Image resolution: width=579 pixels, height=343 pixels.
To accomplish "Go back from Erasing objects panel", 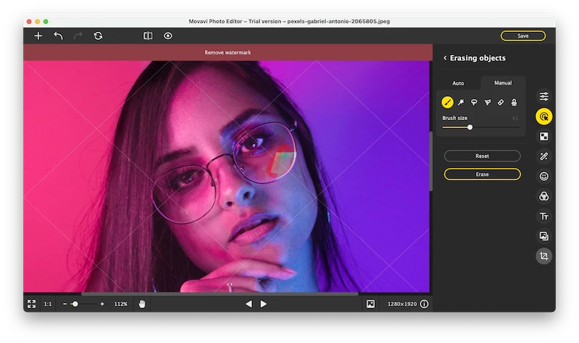I will point(445,58).
